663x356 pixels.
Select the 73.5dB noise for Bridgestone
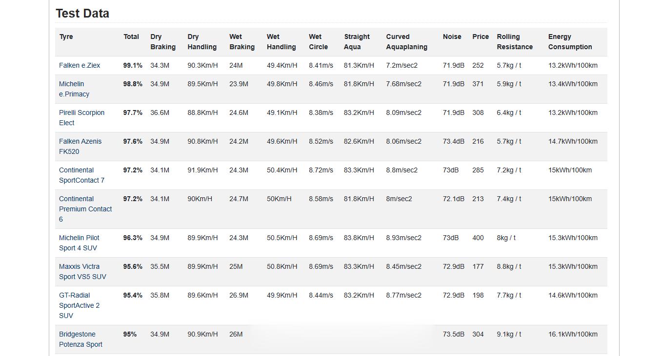[x=454, y=334]
